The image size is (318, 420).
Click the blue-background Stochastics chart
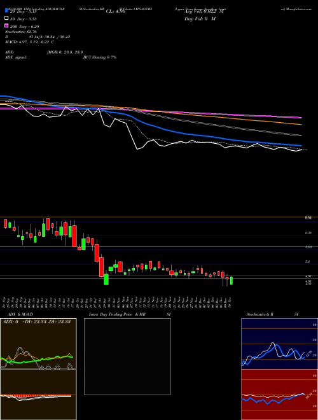279,344
